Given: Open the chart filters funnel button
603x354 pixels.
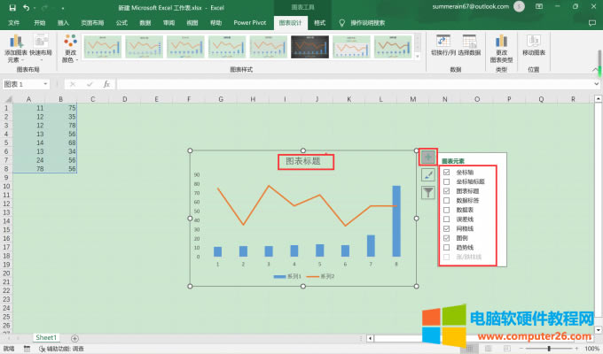Looking at the screenshot, I should click(x=428, y=191).
